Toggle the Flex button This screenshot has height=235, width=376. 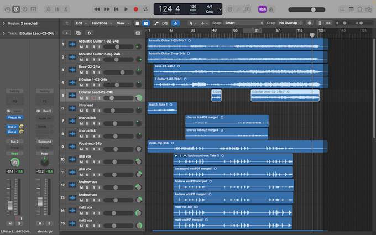(165, 23)
